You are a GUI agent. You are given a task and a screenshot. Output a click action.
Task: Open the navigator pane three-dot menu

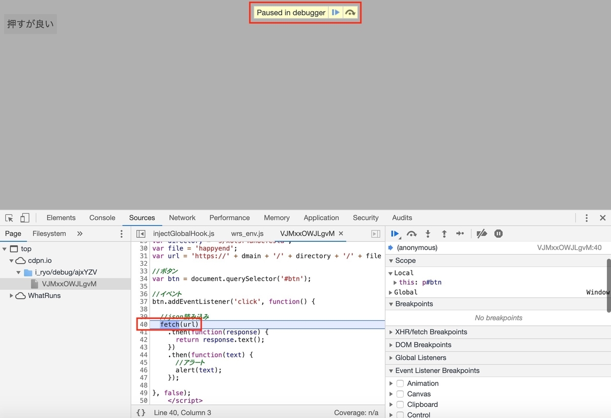(x=121, y=234)
